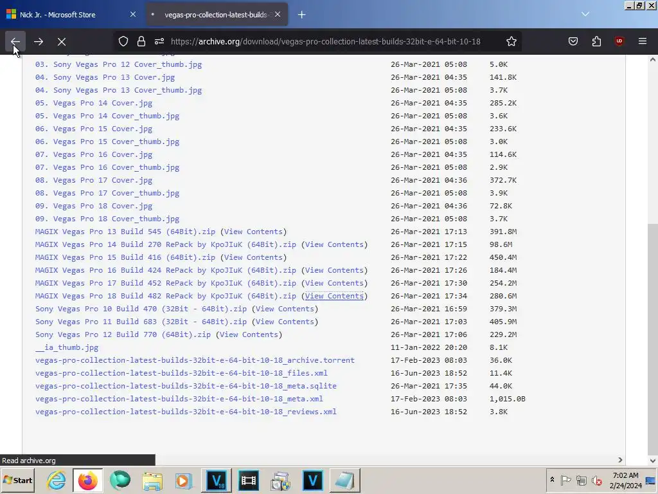The image size is (658, 494).
Task: Open the _reviews.xml link
Action: click(186, 412)
